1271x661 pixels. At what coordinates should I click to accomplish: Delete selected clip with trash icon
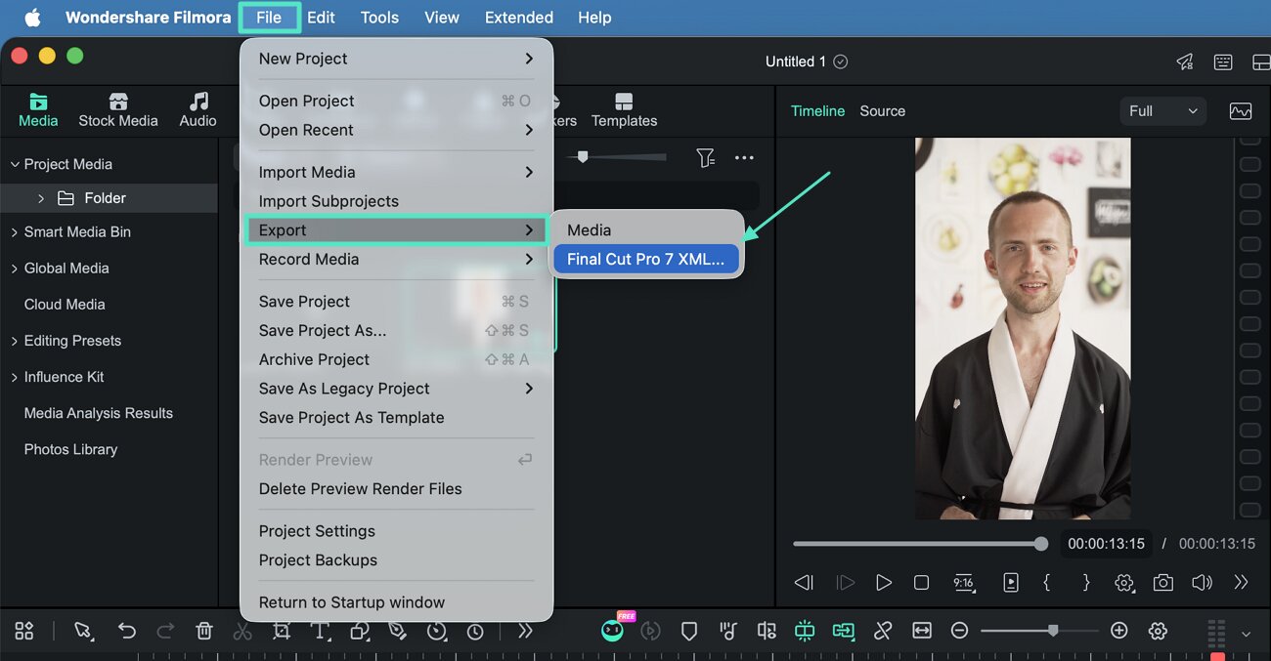(203, 631)
